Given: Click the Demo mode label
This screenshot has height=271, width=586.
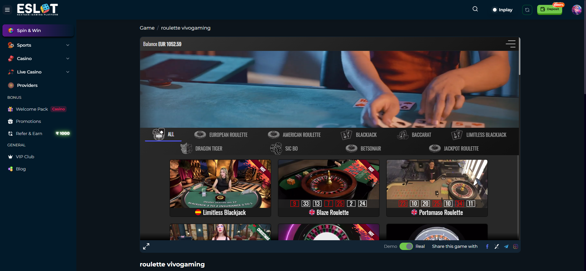Looking at the screenshot, I should point(390,246).
